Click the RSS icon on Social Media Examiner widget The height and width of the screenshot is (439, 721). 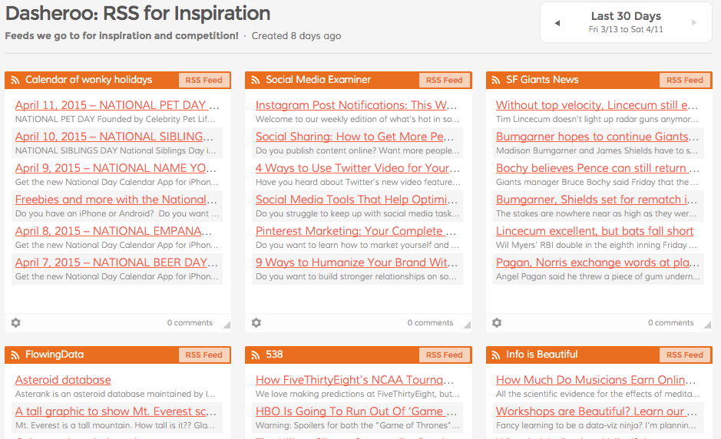(256, 80)
